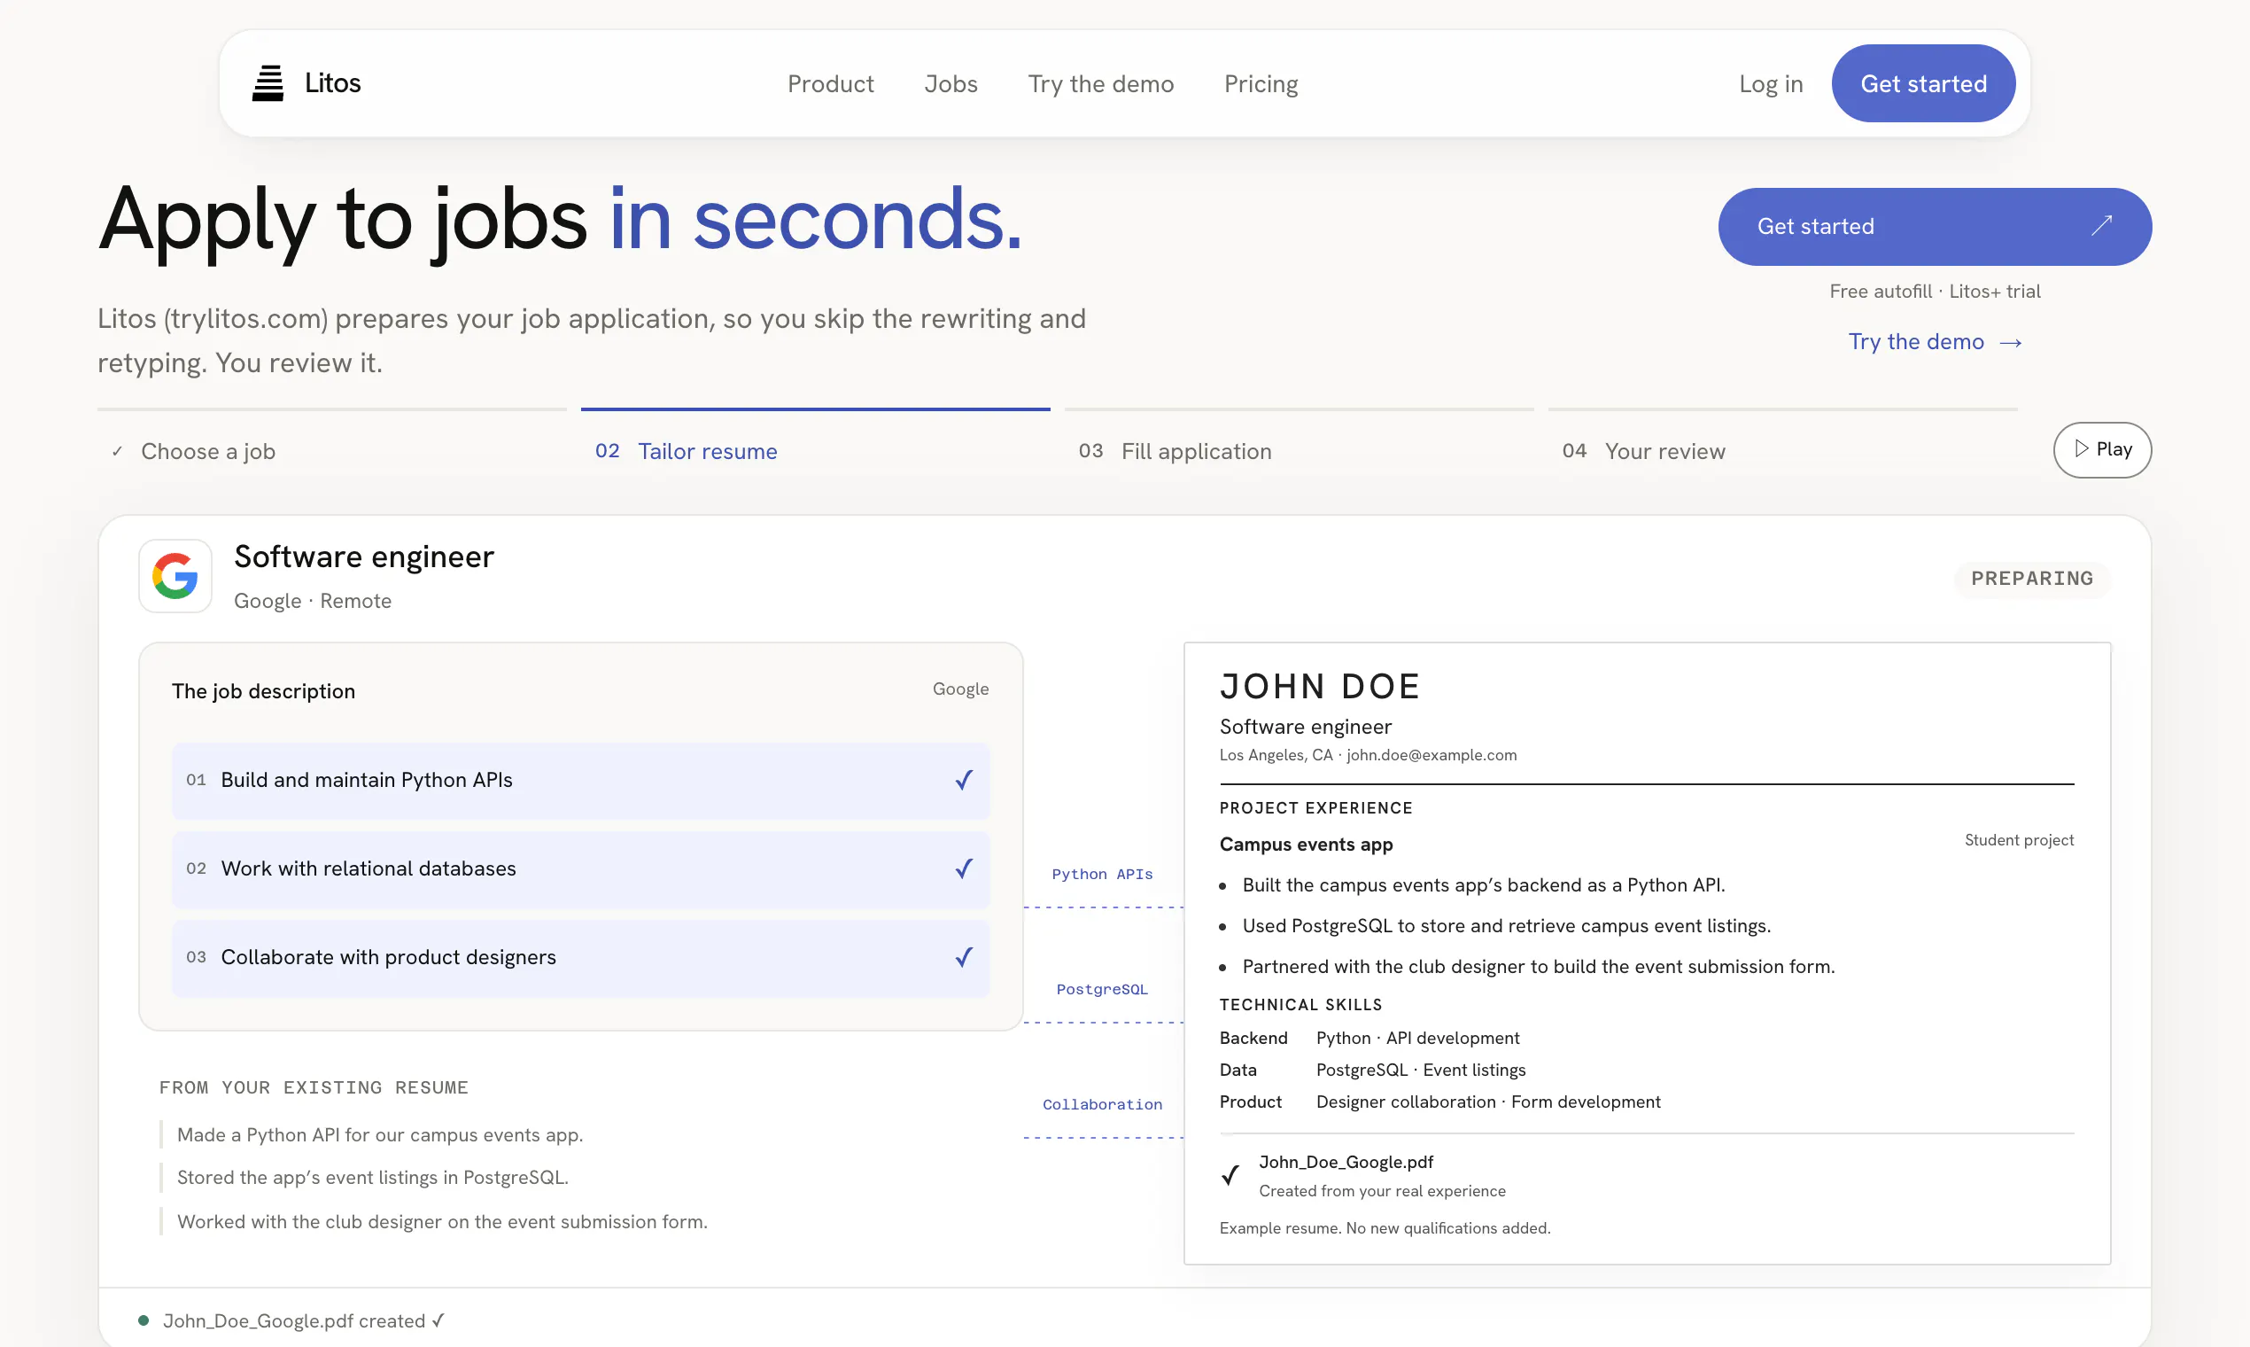Click the Google label in job description header
2250x1347 pixels.
point(961,689)
